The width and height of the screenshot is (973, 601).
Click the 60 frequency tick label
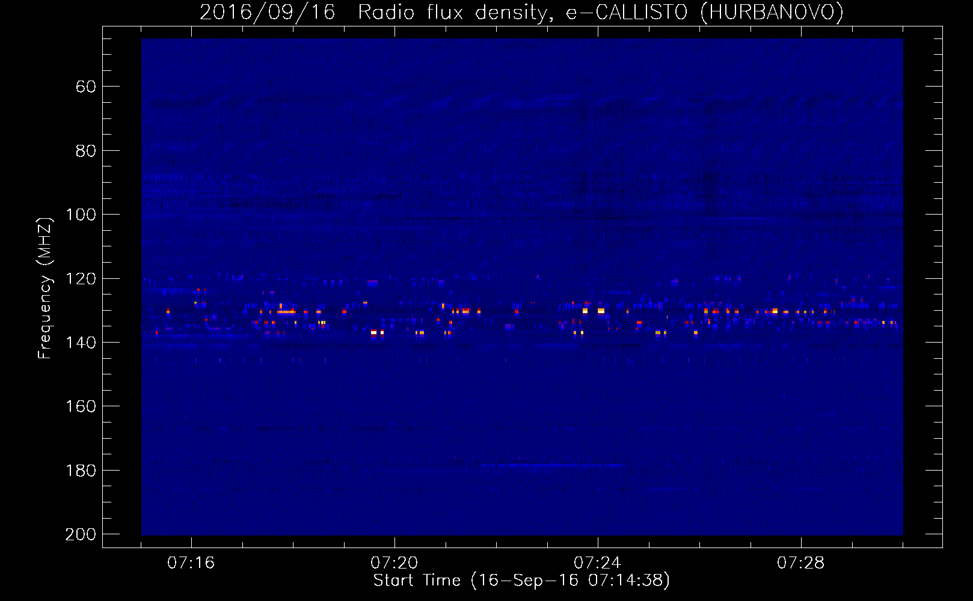click(86, 87)
